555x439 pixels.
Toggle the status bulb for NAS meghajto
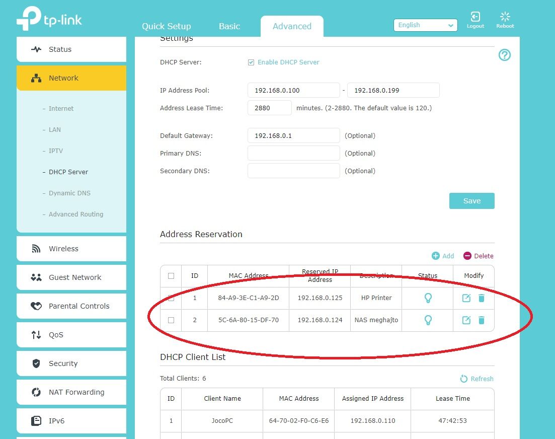tap(428, 320)
